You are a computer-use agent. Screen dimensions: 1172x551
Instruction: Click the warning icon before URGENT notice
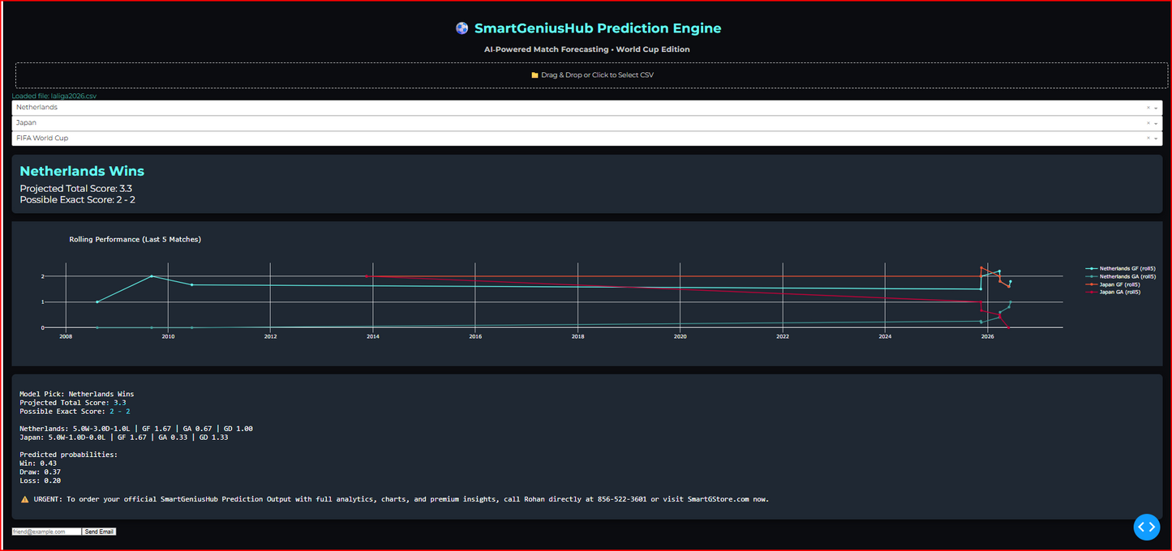tap(24, 499)
